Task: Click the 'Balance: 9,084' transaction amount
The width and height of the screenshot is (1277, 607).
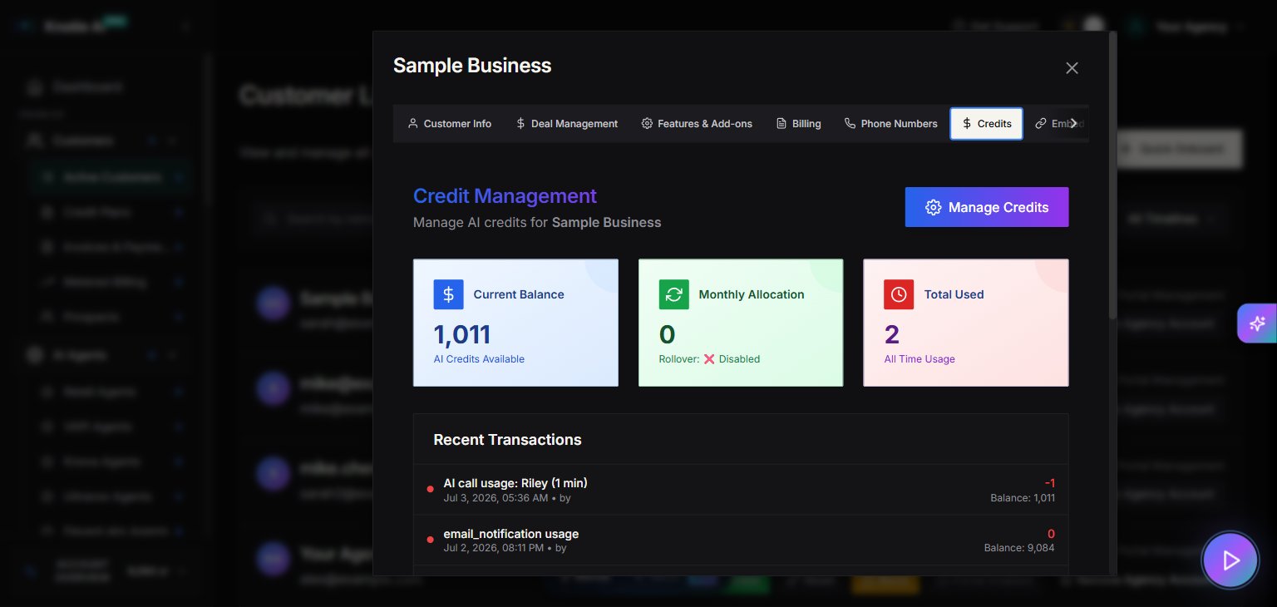Action: coord(1019,548)
